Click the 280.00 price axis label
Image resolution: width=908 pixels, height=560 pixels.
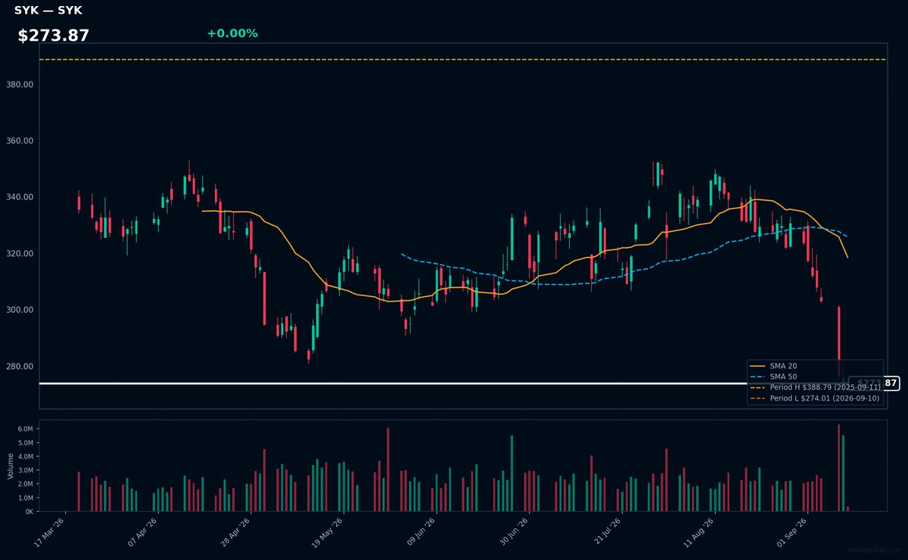pyautogui.click(x=19, y=367)
